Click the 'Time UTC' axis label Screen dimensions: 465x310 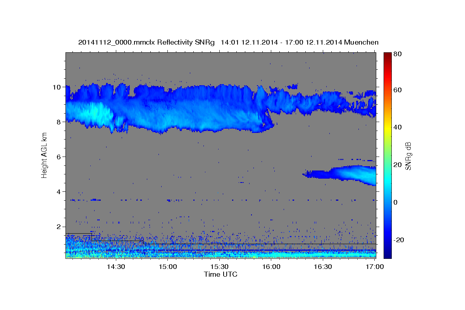(220, 274)
